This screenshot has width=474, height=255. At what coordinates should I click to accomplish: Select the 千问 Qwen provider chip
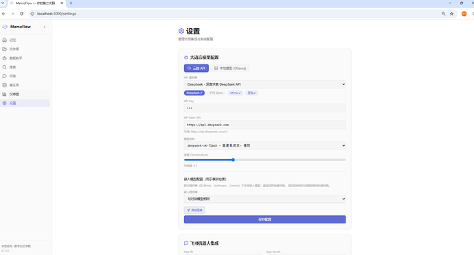click(x=216, y=93)
